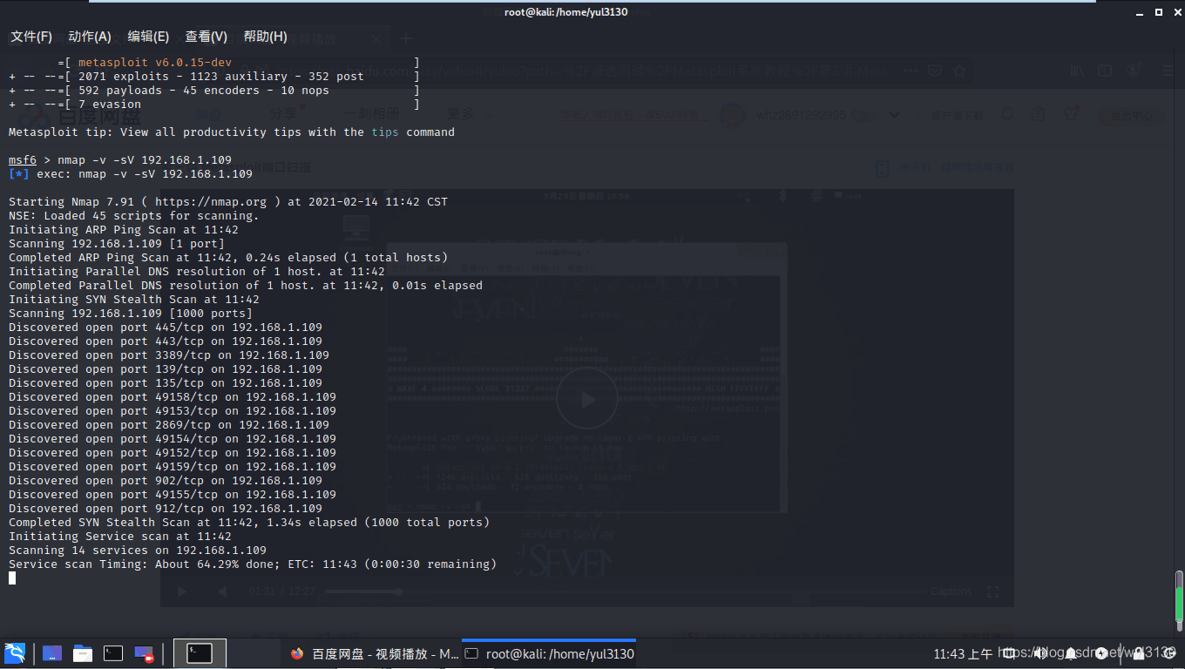Click the 'Discovered open port 912/tcp' line
This screenshot has height=669, width=1185.
pos(166,509)
